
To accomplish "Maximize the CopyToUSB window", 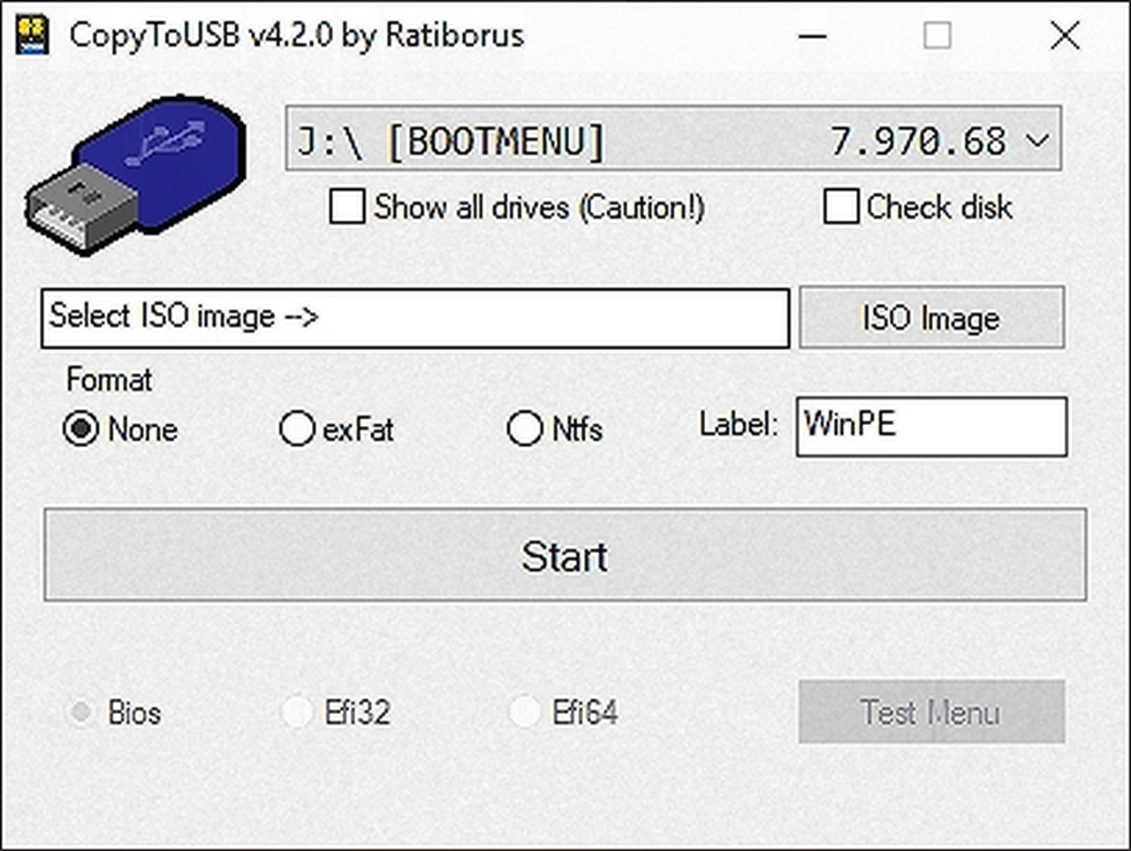I will point(937,36).
